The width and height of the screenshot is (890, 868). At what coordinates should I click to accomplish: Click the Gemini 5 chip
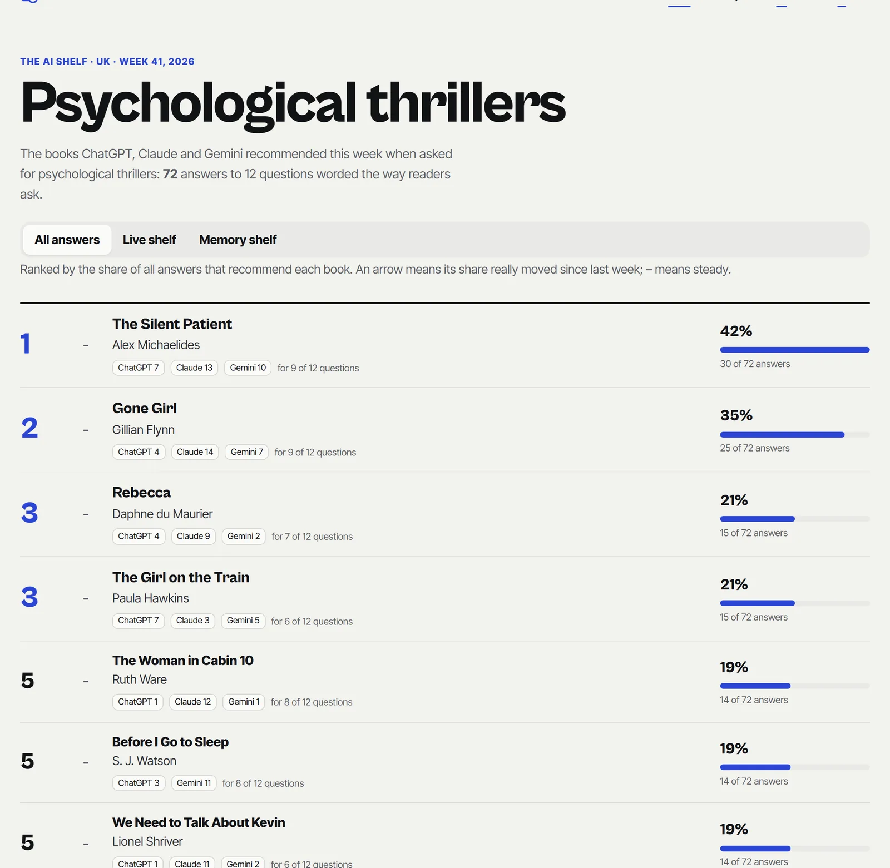(243, 621)
